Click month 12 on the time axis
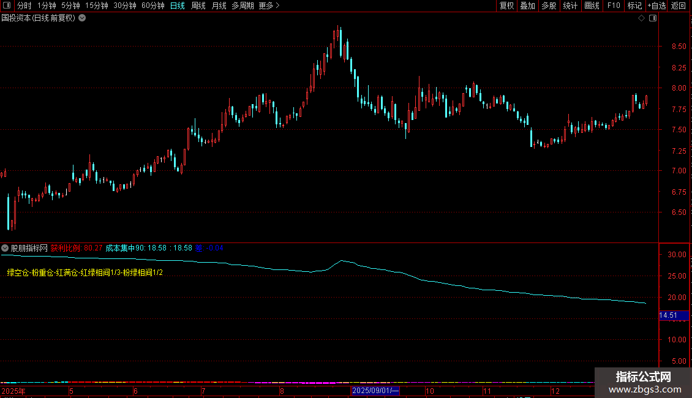The height and width of the screenshot is (398, 692). (555, 391)
